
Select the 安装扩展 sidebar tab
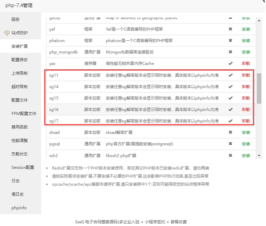[20, 46]
